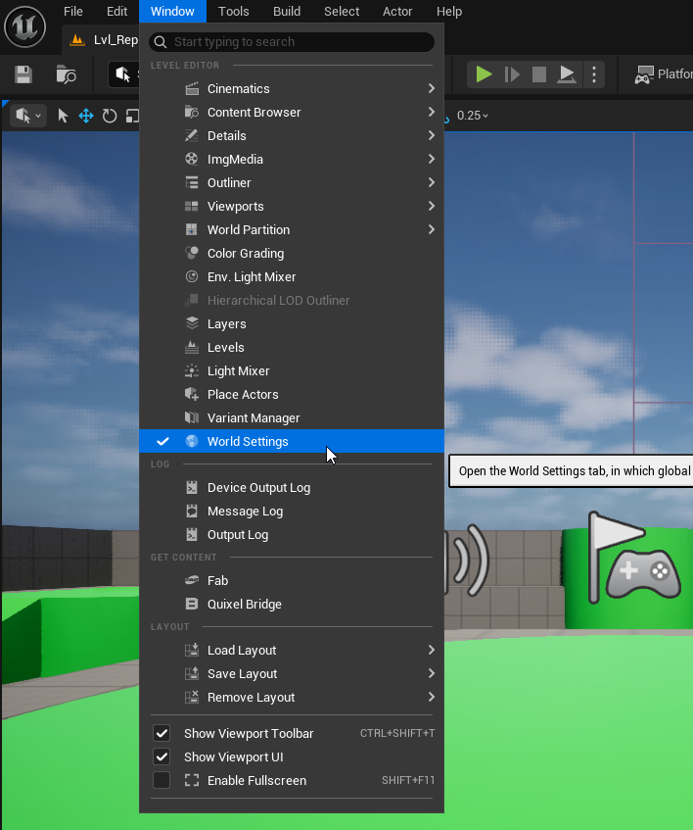Screen dimensions: 693x830
Task: Check Enable Fullscreen checkbox
Action: 162,780
